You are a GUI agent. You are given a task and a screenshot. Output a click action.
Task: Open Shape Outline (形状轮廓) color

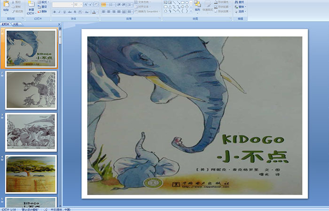click(223, 7)
